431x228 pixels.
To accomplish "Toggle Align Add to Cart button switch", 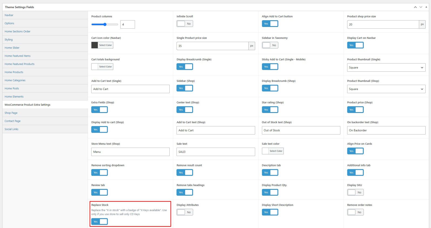I will (270, 24).
